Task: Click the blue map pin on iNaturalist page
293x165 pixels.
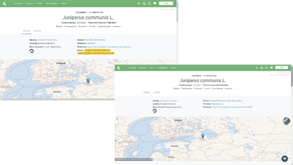Action: (x=203, y=136)
